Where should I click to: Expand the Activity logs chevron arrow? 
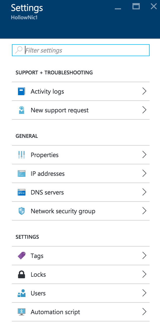pyautogui.click(x=144, y=91)
